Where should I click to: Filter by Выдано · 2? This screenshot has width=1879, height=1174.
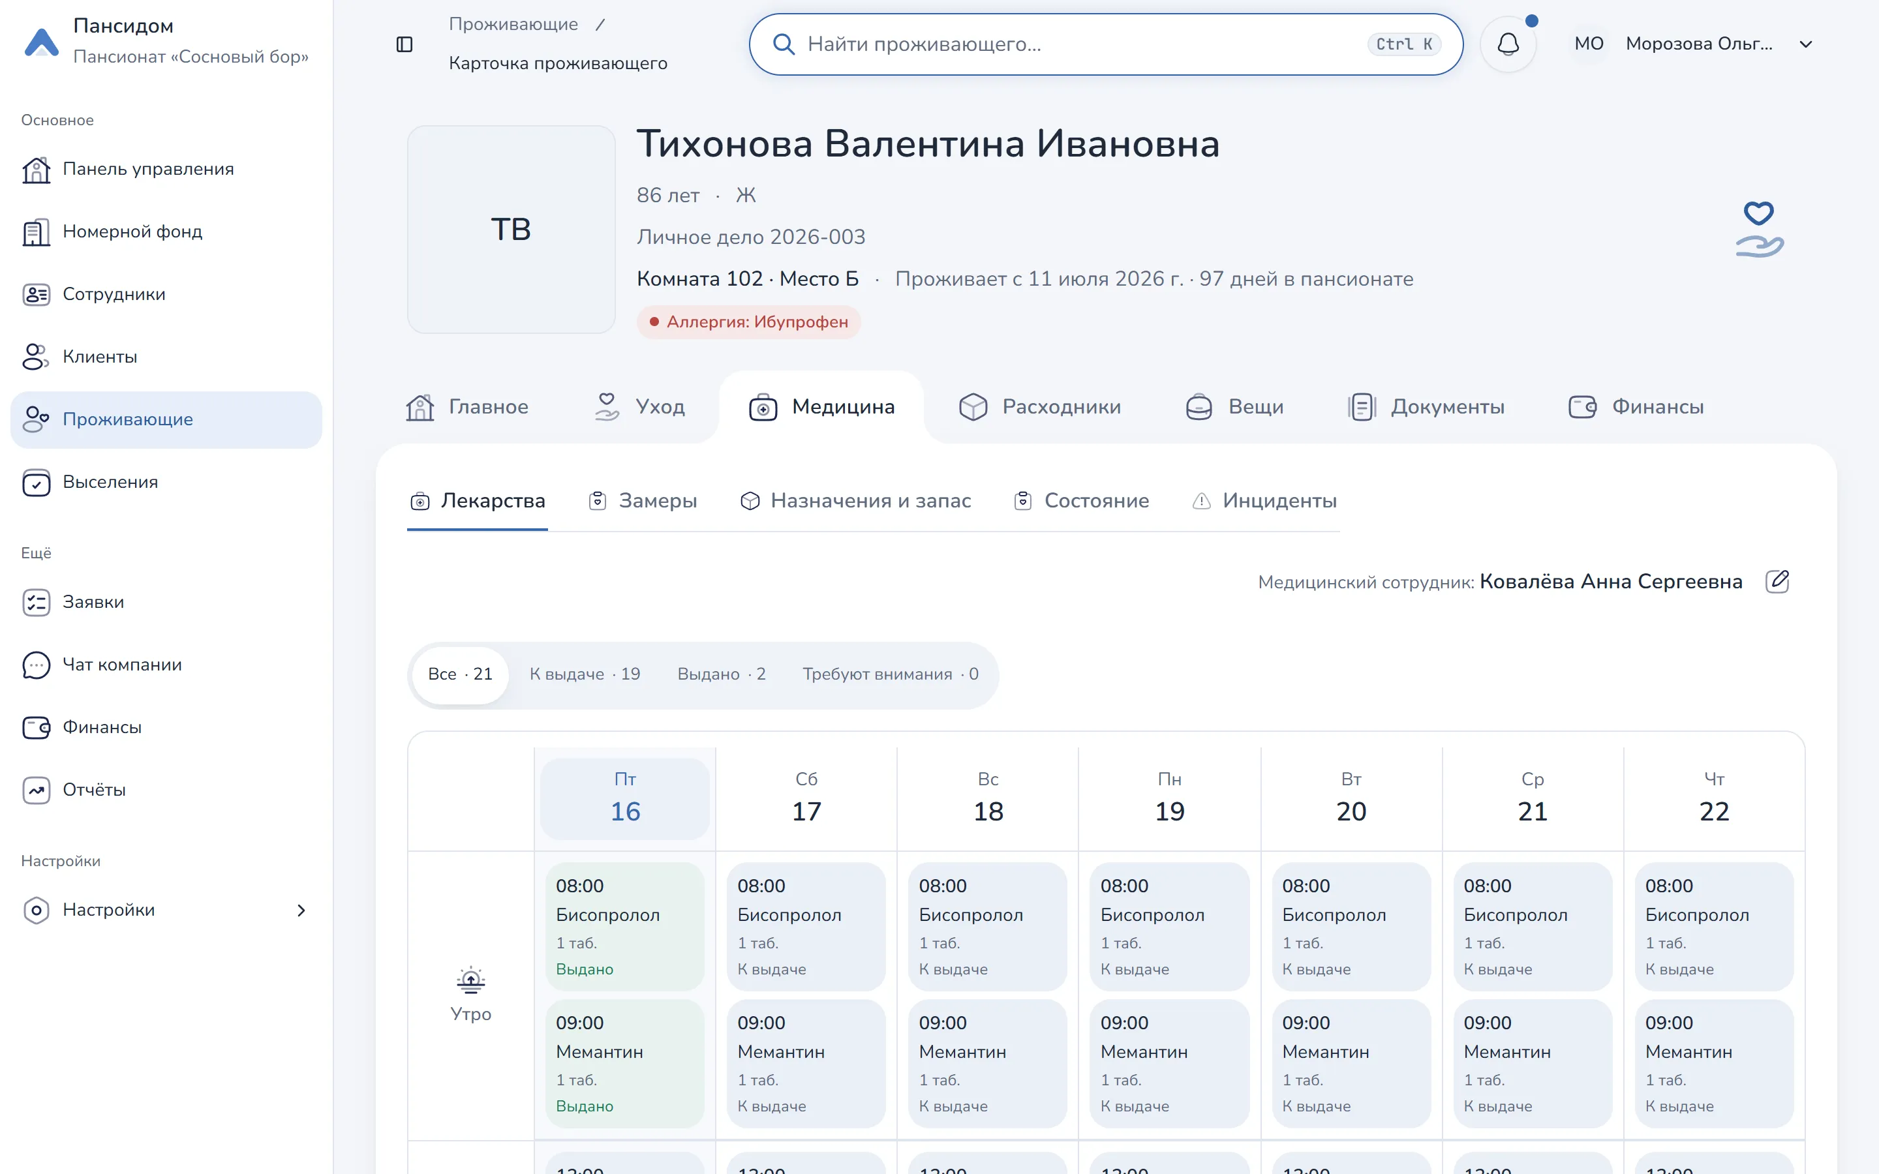coord(722,675)
